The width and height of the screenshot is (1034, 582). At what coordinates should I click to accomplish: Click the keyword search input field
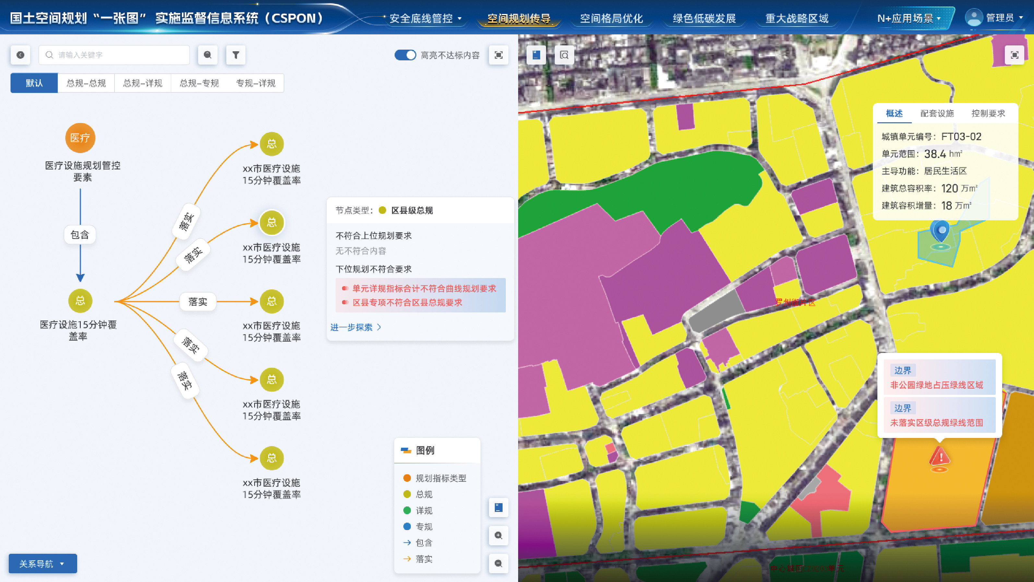(x=114, y=55)
